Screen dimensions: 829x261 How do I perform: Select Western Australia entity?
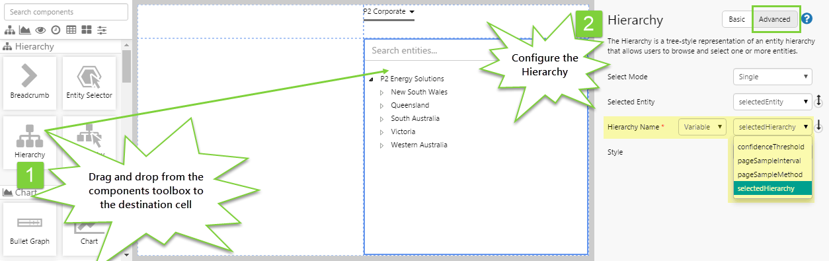coord(419,145)
